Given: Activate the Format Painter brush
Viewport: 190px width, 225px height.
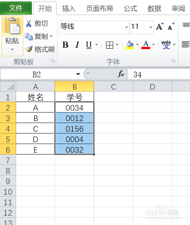Looking at the screenshot, I should click(x=40, y=49).
